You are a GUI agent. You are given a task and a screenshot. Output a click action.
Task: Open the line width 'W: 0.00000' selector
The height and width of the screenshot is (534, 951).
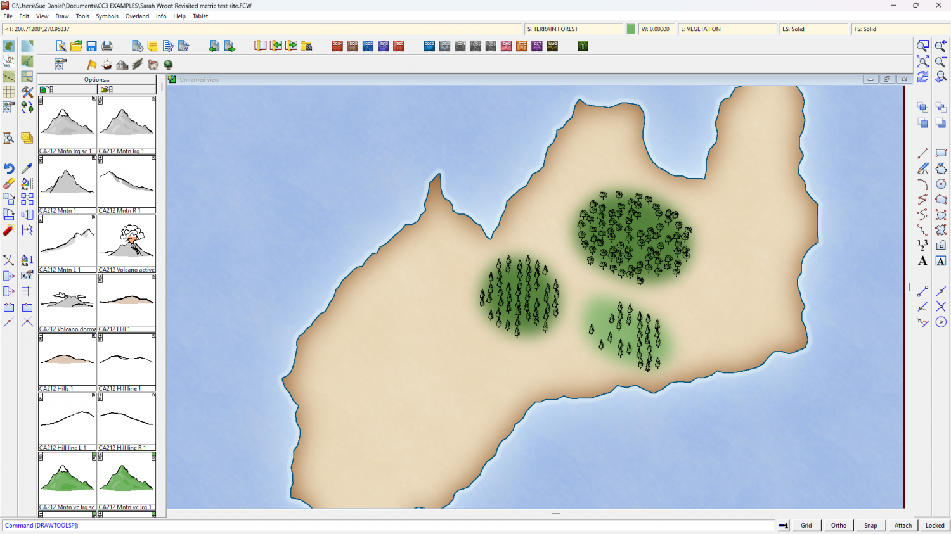[x=656, y=29]
